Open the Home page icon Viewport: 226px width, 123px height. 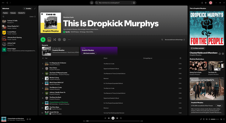[x=92, y=3]
